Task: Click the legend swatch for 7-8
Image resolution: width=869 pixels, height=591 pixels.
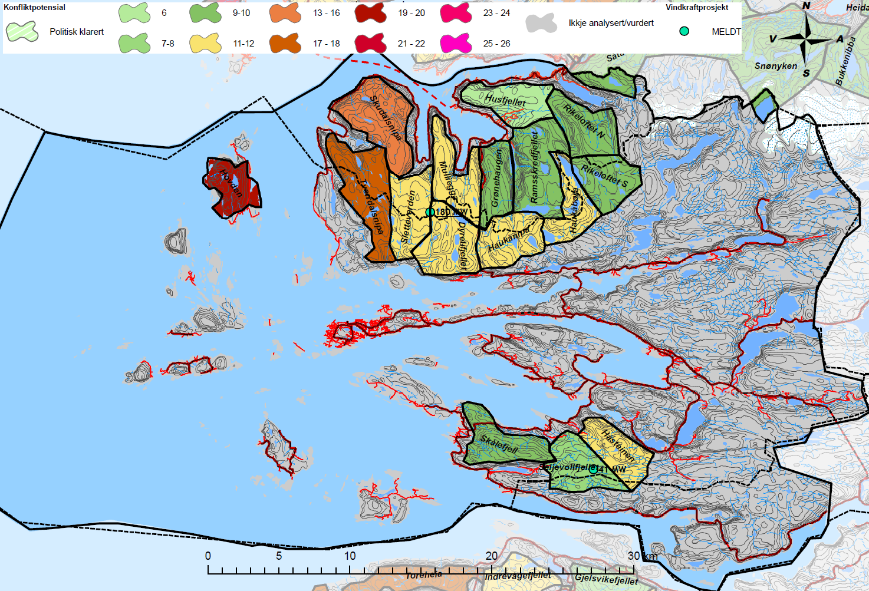Action: (x=134, y=43)
